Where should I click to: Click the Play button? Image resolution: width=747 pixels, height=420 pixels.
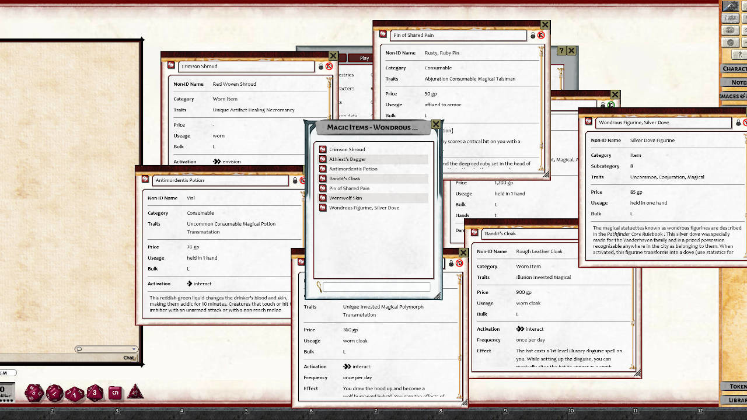364,58
